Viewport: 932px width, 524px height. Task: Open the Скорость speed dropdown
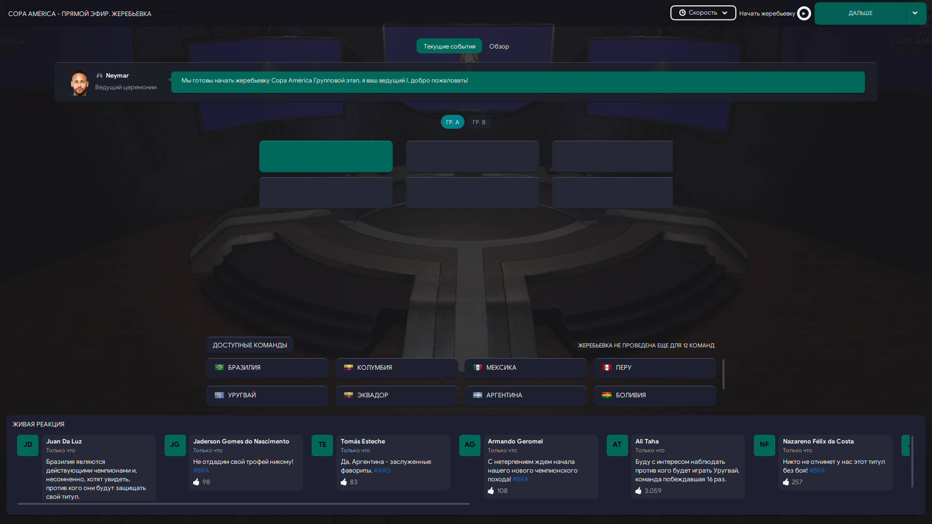703,13
